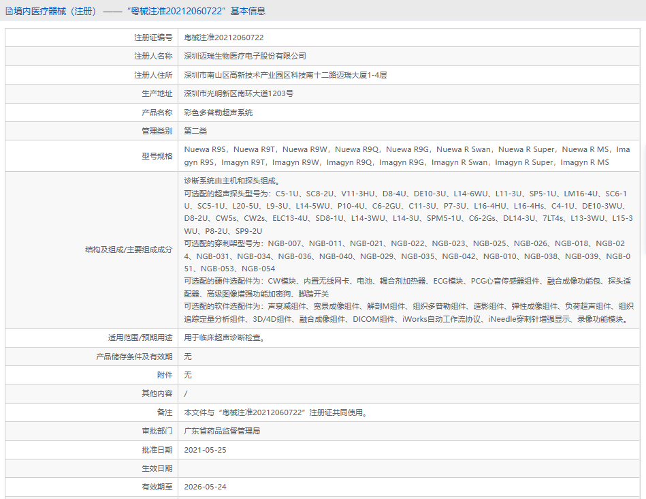Image resolution: width=646 pixels, height=499 pixels.
Task: Select the label 批准日期
Action: [x=157, y=450]
